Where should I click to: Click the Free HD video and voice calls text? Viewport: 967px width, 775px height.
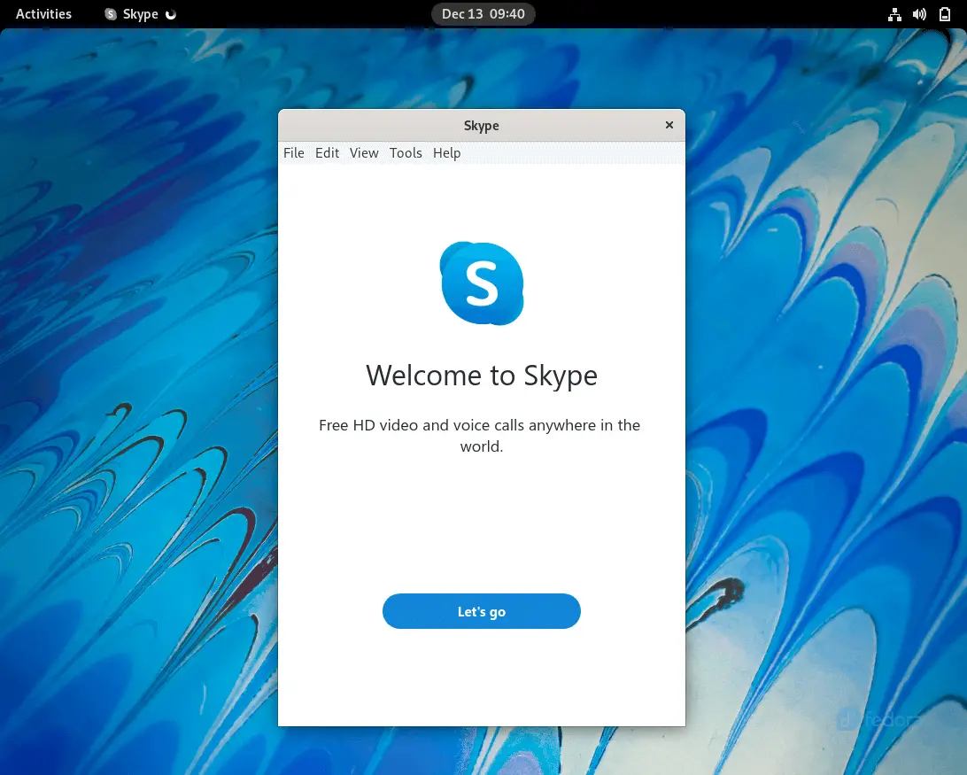480,436
